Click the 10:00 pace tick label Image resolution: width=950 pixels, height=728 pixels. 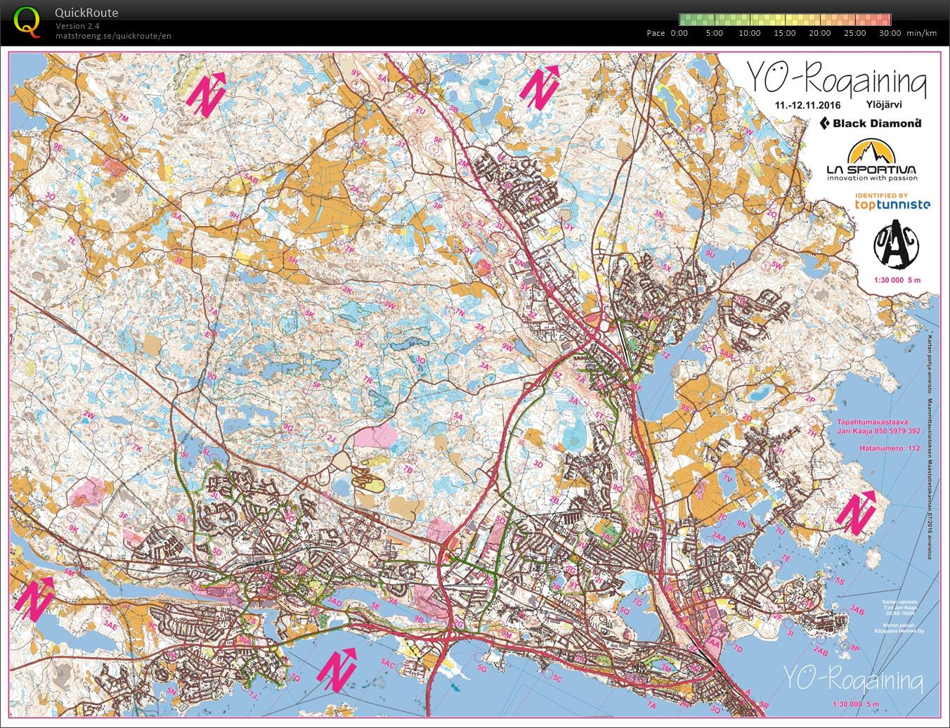pos(750,33)
